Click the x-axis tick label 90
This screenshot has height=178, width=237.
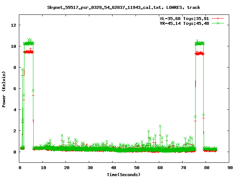pos(230,168)
